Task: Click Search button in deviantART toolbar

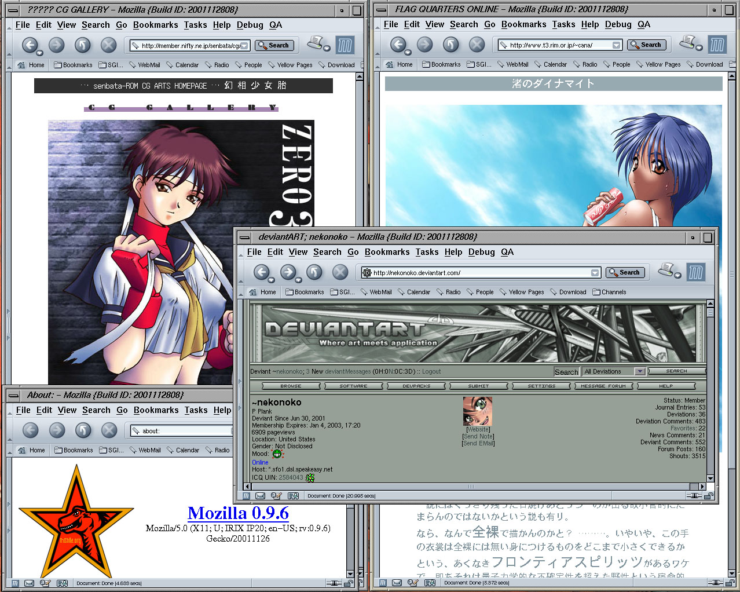Action: pos(625,272)
